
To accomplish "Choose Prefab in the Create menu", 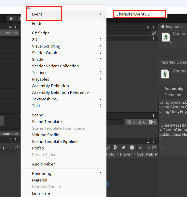I will (63, 148).
